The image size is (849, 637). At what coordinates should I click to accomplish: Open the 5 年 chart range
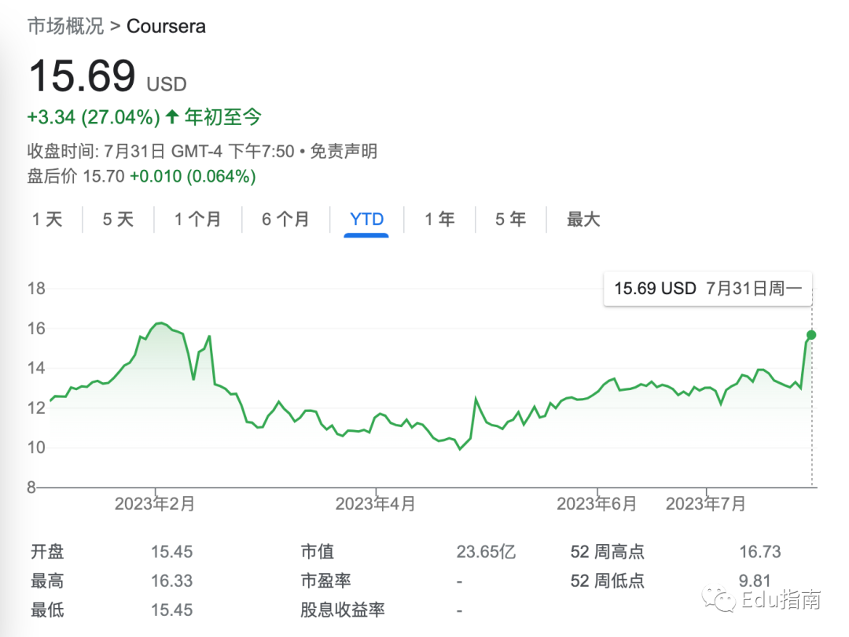(x=510, y=219)
